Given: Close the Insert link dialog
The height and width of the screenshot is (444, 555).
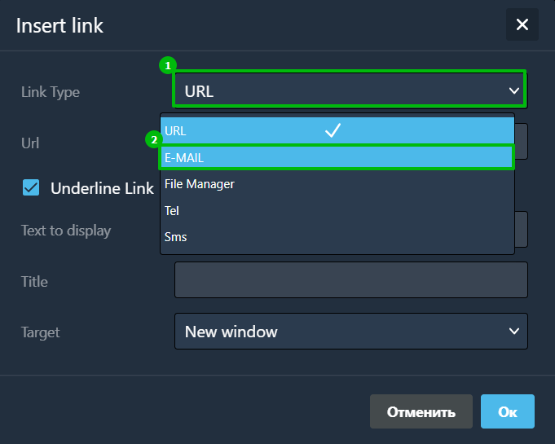Looking at the screenshot, I should pos(522,24).
